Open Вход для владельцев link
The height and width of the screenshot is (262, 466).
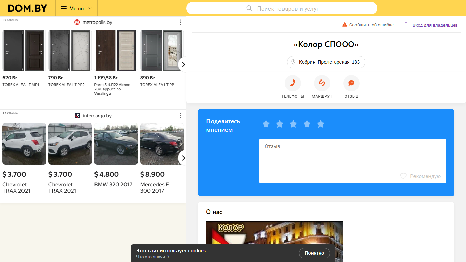pos(435,25)
